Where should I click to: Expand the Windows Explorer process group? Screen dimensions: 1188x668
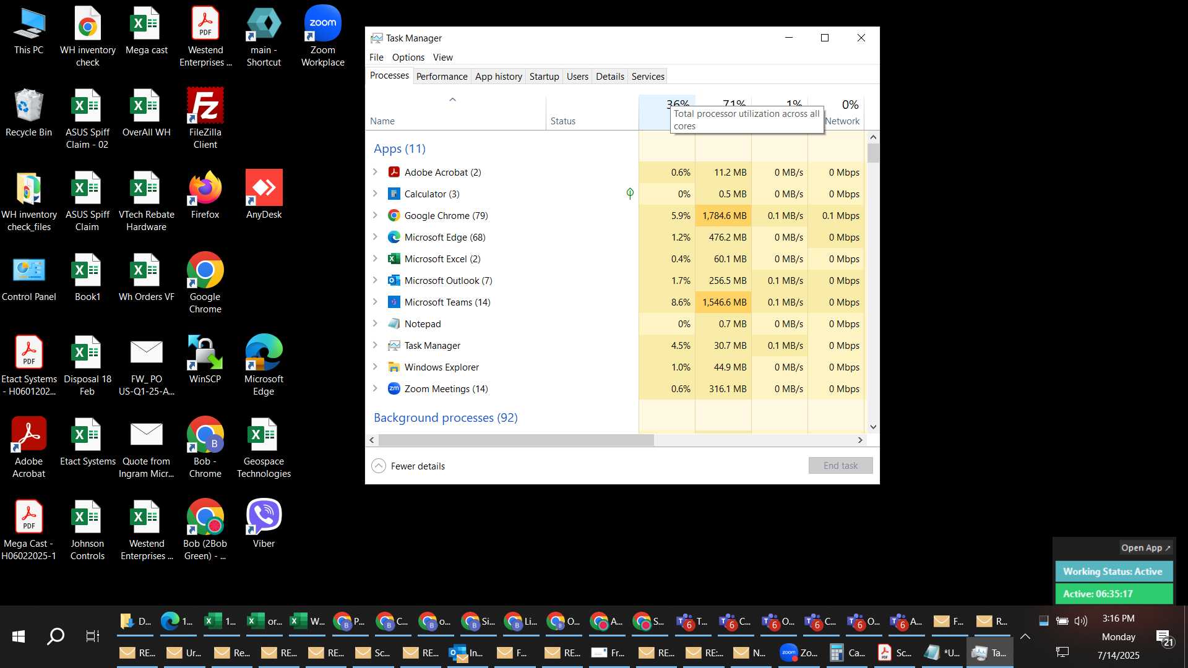point(375,366)
